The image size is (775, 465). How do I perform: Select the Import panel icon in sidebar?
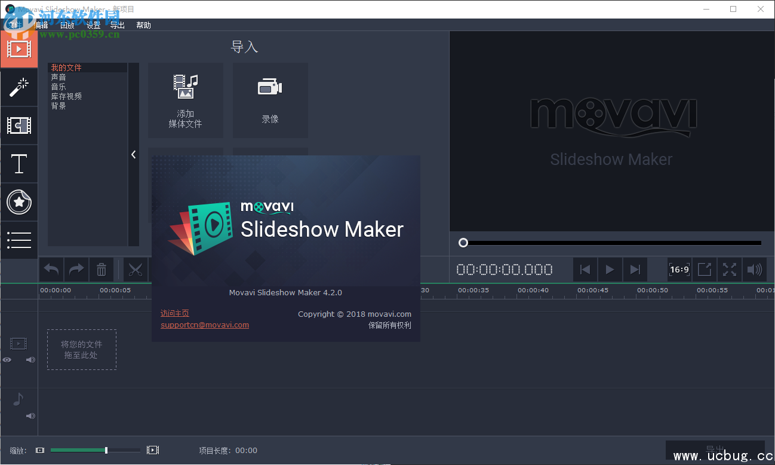tap(19, 49)
